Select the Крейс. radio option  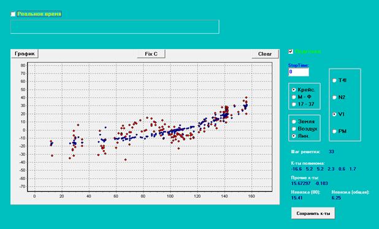294,90
